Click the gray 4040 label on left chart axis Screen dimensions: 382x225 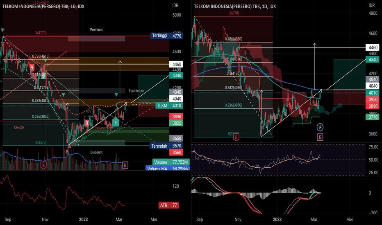[x=176, y=92]
